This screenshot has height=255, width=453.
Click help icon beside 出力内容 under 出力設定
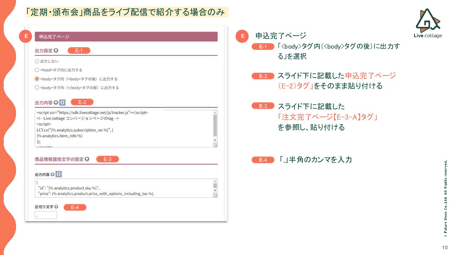56,102
